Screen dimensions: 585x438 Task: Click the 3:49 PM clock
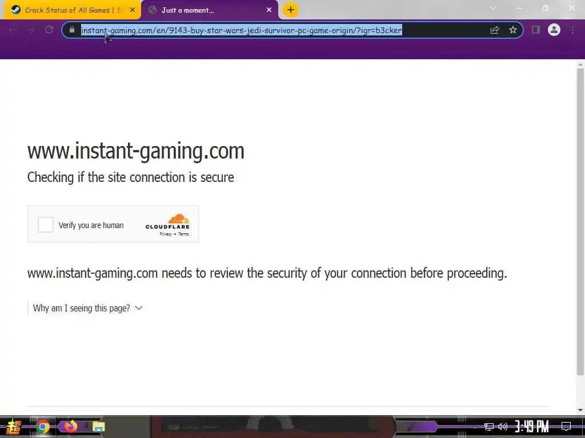(532, 426)
